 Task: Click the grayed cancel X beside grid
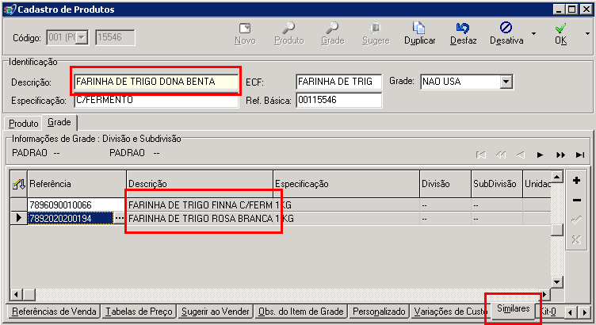tap(576, 239)
